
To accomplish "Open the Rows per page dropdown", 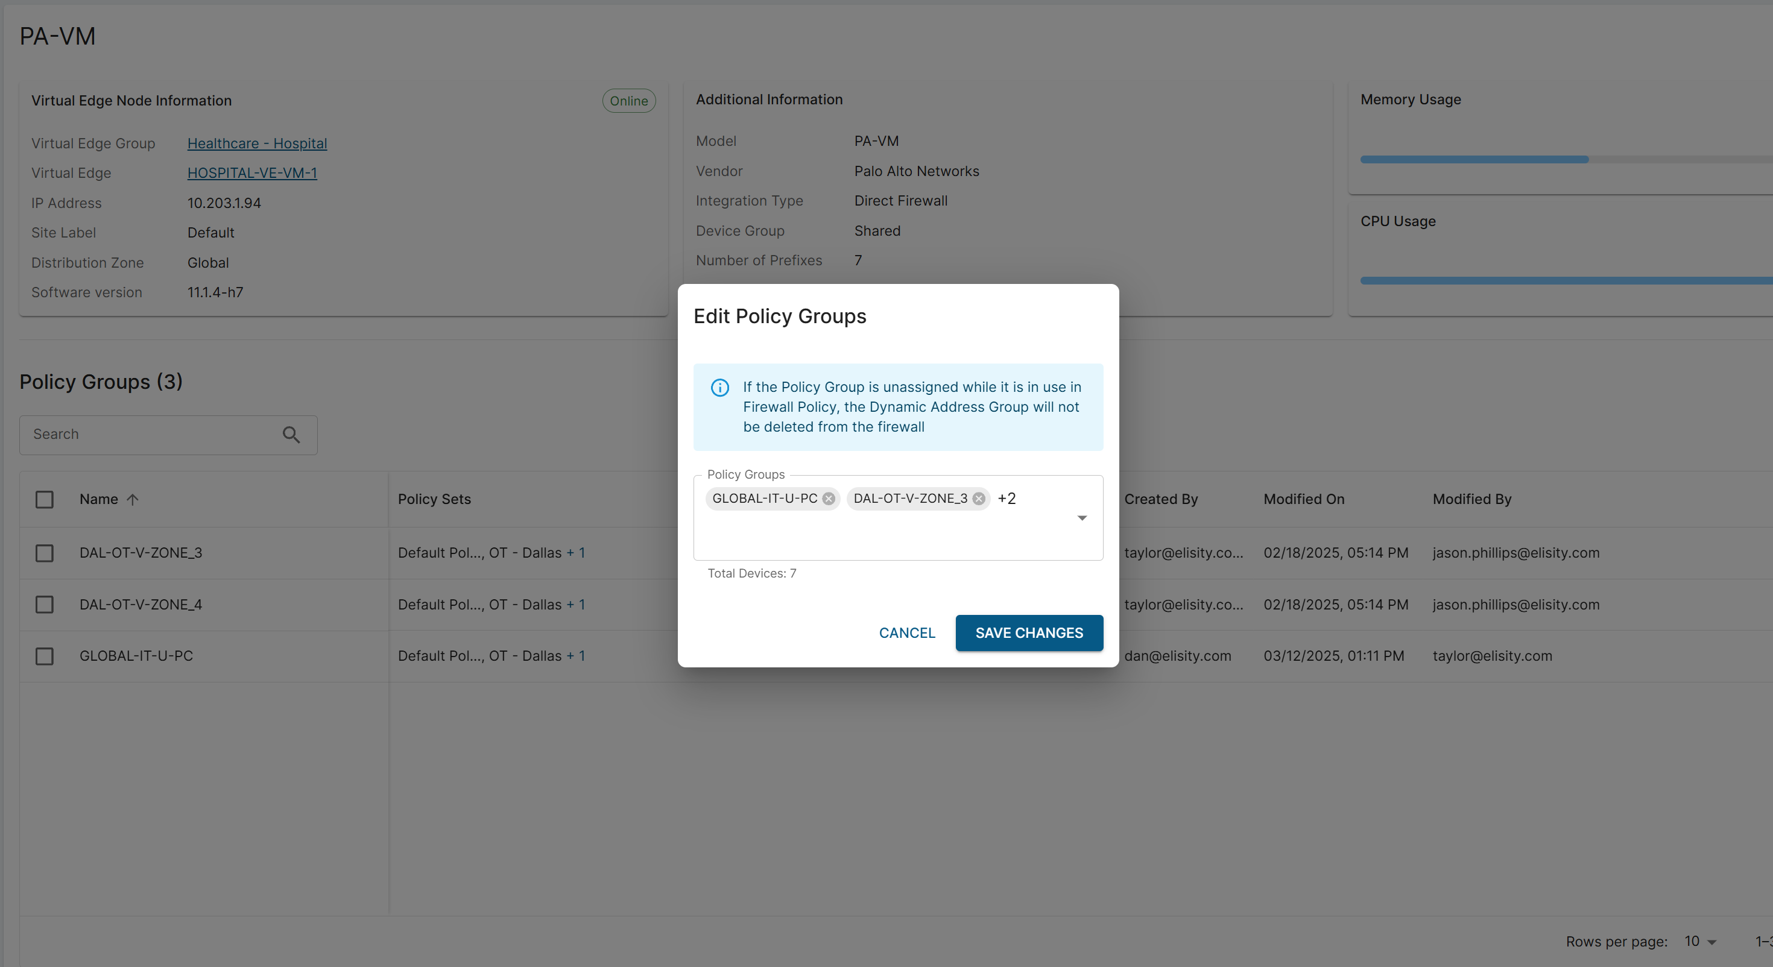I will (x=1700, y=942).
